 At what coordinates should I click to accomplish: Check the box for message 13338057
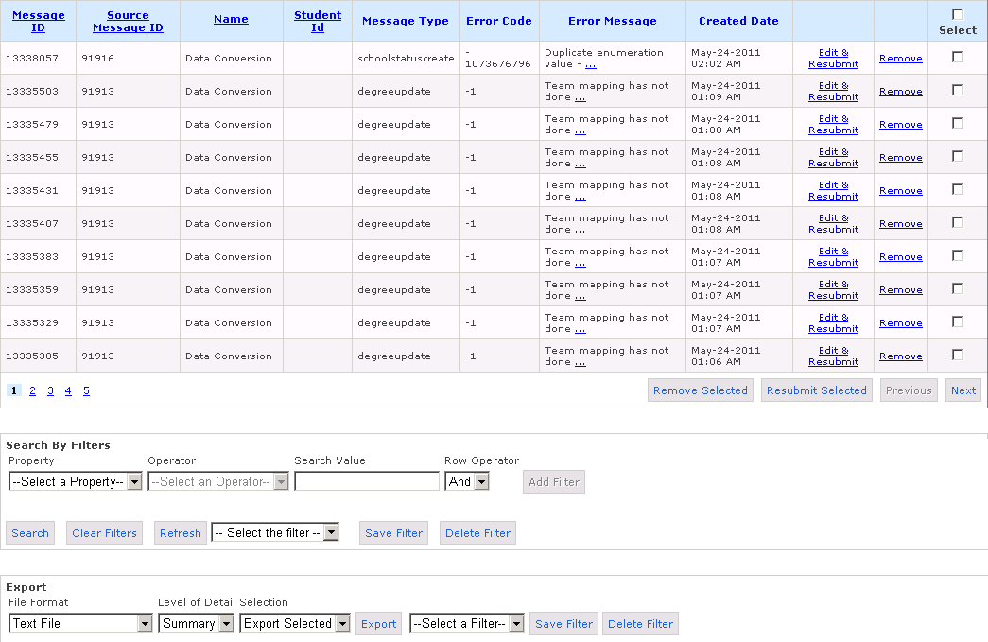[958, 58]
